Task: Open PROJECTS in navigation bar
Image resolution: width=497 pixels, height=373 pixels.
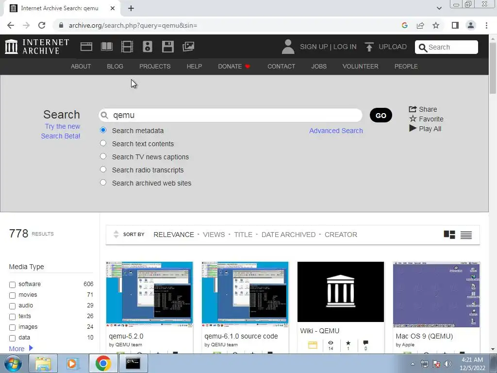Action: (x=155, y=66)
